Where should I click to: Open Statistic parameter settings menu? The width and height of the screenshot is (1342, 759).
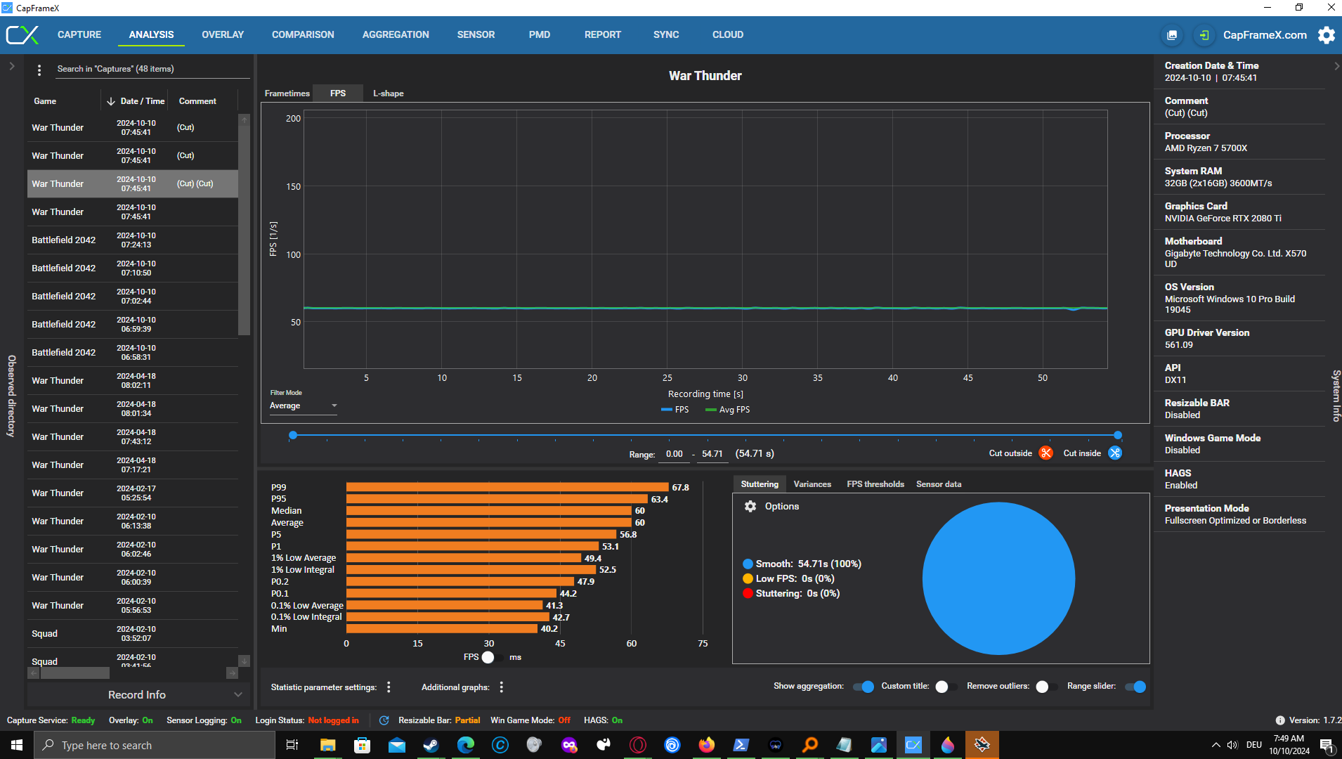click(x=389, y=687)
